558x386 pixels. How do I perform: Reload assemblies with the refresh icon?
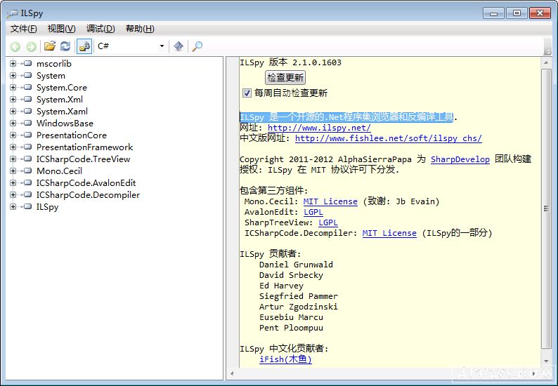click(65, 46)
